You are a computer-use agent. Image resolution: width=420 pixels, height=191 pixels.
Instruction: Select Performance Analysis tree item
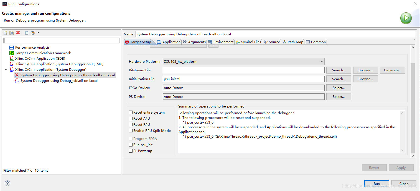point(32,48)
